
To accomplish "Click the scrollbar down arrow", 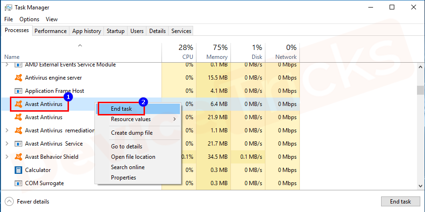I will [x=420, y=186].
